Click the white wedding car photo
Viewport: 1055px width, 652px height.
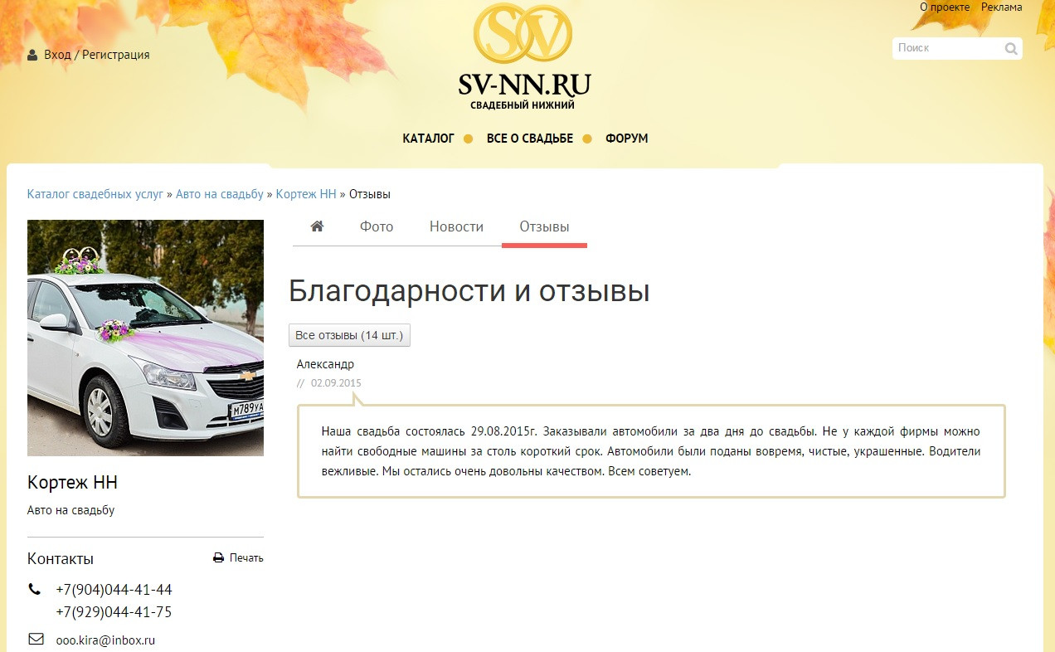tap(145, 338)
